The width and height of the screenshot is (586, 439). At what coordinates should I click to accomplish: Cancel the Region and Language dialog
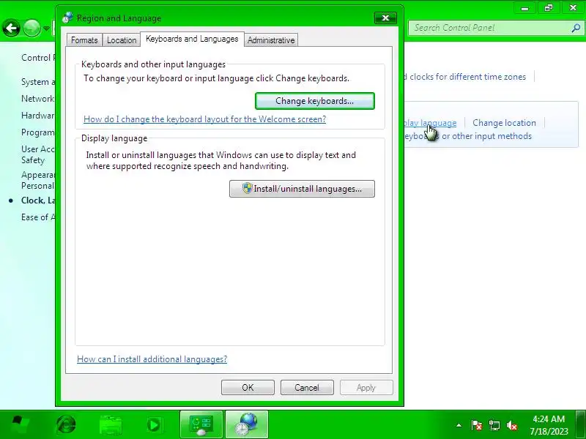click(x=307, y=388)
